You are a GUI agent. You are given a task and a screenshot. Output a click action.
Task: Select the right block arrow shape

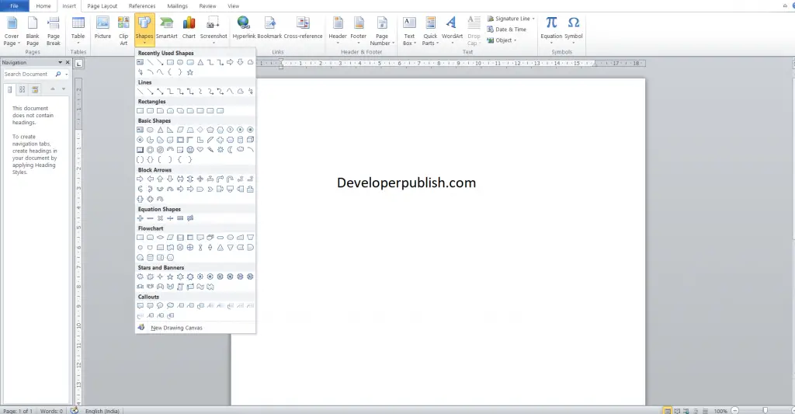[x=141, y=179]
